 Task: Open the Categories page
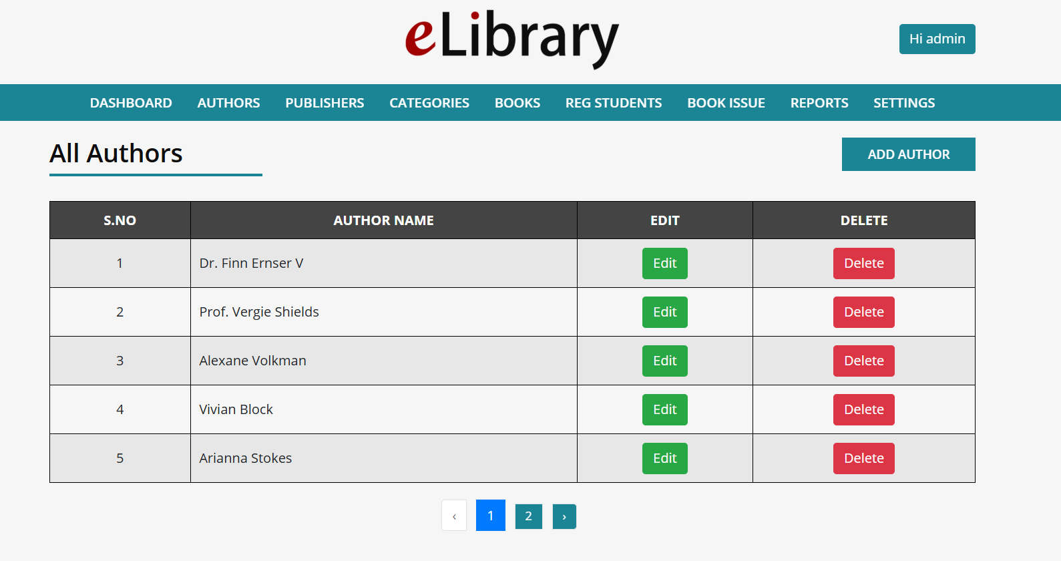[429, 103]
